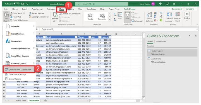Sort A to Z ascending
Screen dimensions: 201x105
(115, 15)
